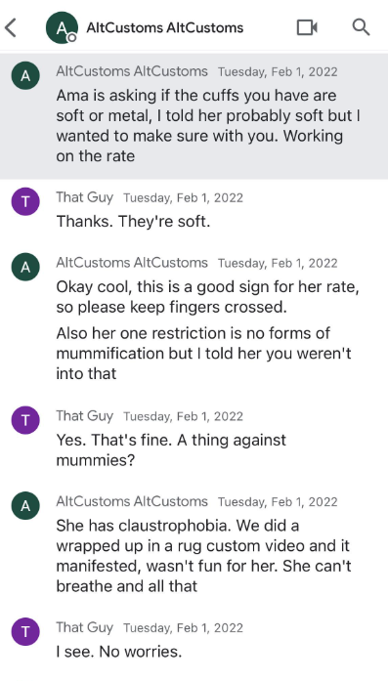Click the first That Guy sender name
388x681 pixels.
(84, 197)
